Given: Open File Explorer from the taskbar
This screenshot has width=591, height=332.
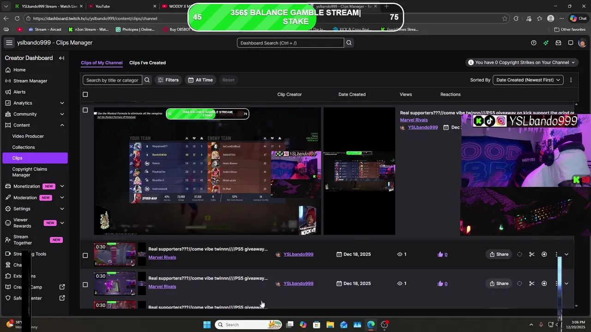Looking at the screenshot, I should 330,325.
